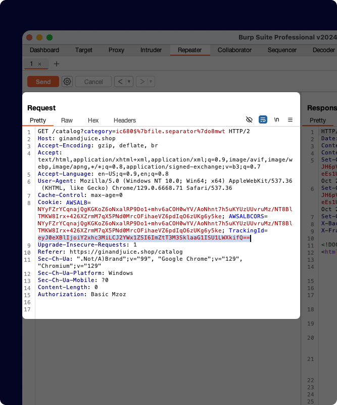Open the send options gear icon
337x405 pixels.
(67, 82)
